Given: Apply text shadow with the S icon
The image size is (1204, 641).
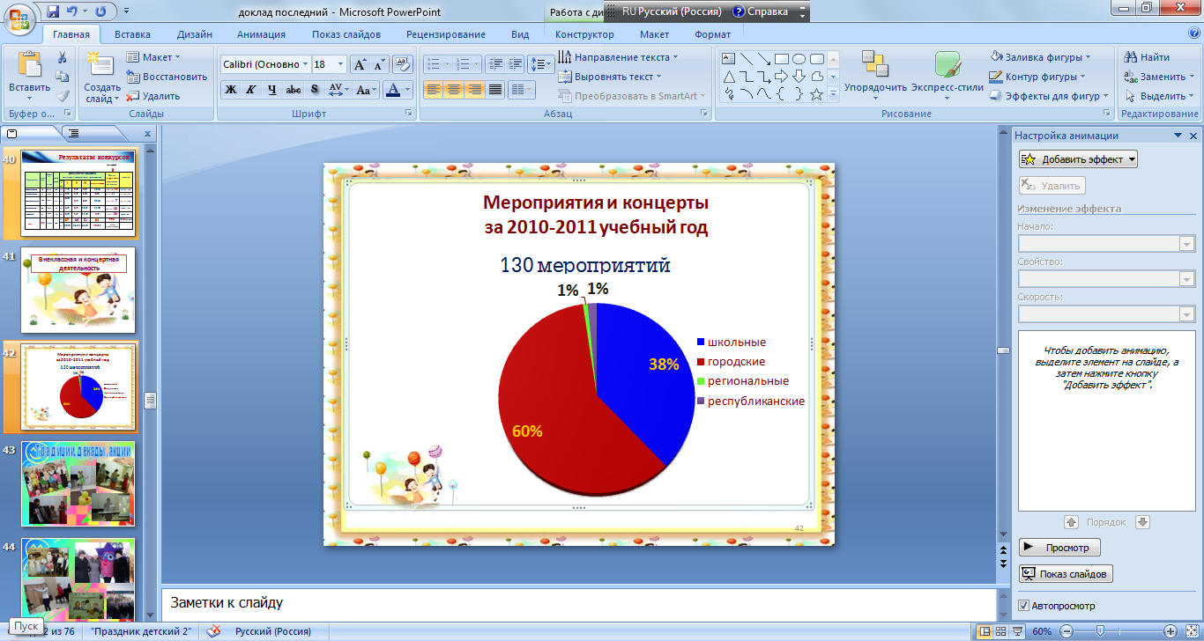Looking at the screenshot, I should point(315,89).
